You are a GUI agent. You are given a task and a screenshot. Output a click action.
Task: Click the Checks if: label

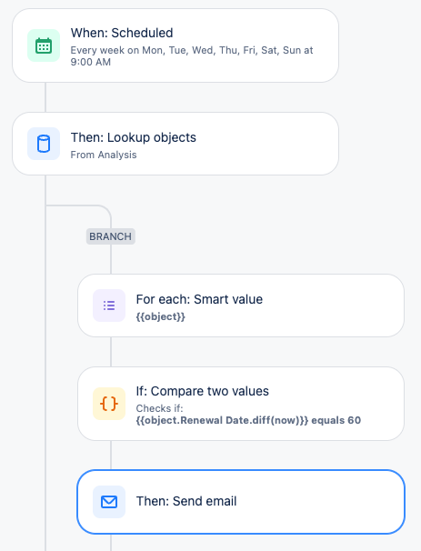point(159,408)
